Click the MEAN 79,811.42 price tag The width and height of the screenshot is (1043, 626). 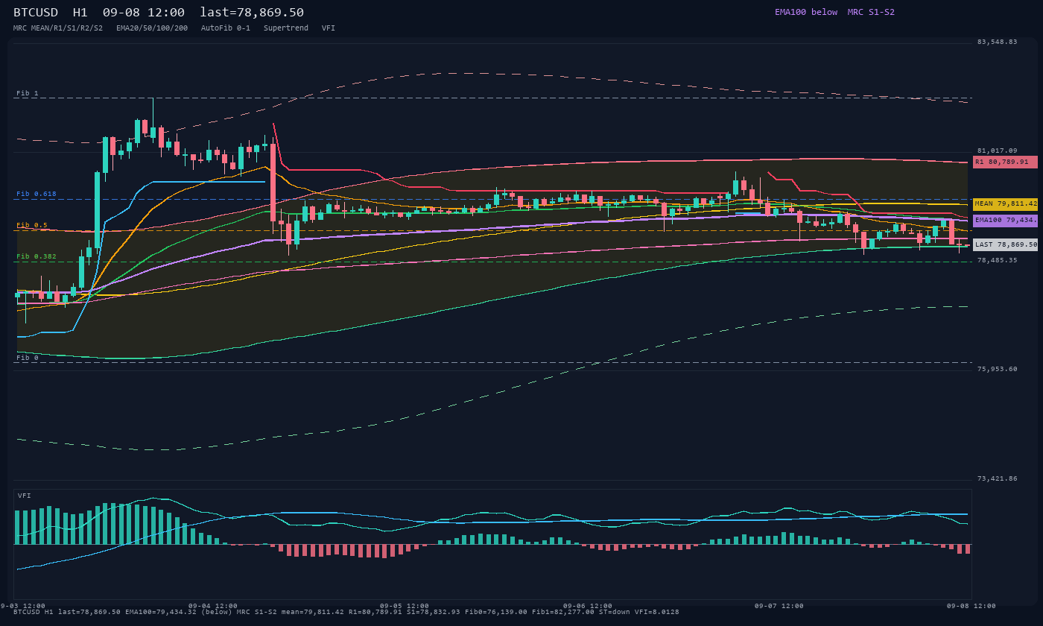point(1005,203)
